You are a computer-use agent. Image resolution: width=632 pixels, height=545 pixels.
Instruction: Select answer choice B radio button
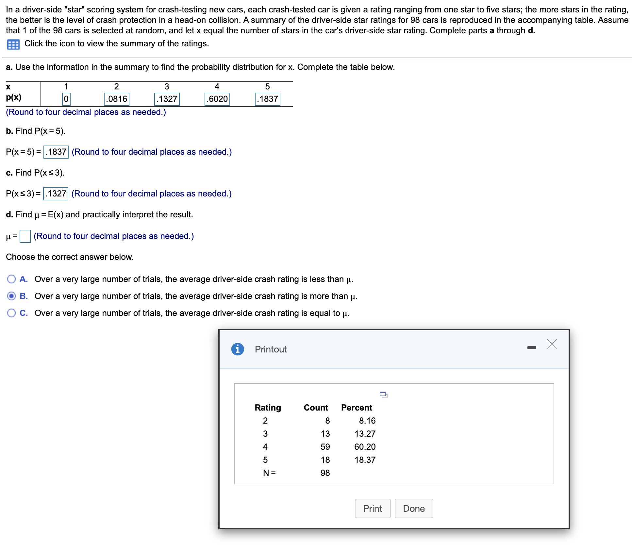click(11, 296)
